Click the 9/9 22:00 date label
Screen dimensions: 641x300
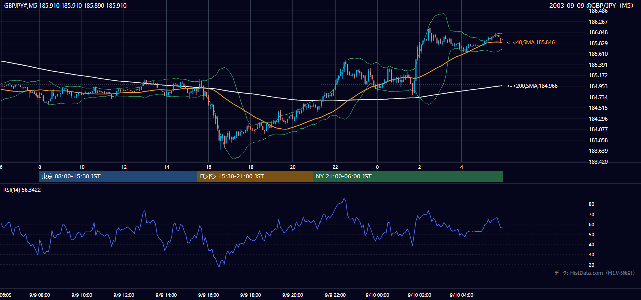[x=335, y=295]
